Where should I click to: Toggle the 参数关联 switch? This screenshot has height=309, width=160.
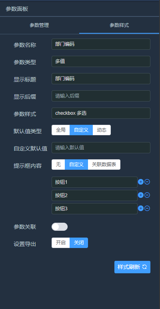coord(60,227)
